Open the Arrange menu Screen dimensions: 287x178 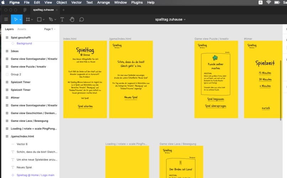click(x=103, y=2)
